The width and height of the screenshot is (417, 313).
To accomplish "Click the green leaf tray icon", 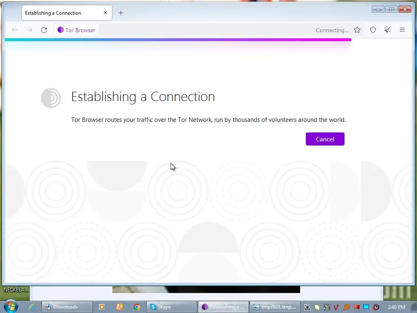I will coord(317,307).
